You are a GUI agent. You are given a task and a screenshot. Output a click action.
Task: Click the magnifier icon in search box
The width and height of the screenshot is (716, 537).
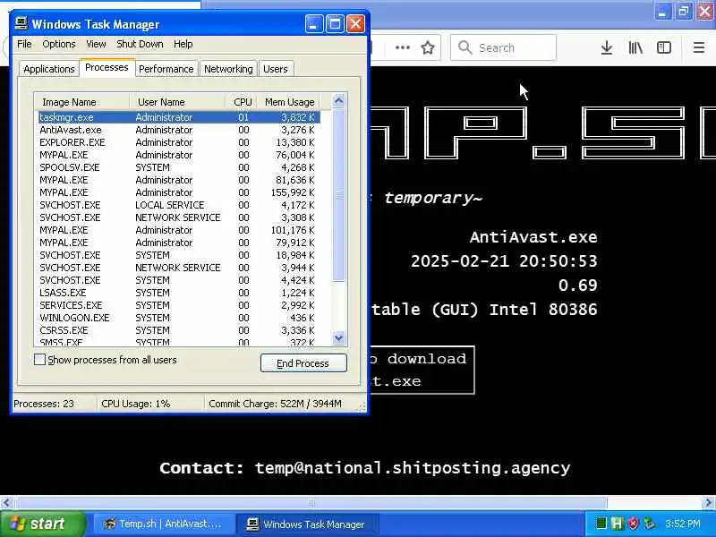465,47
